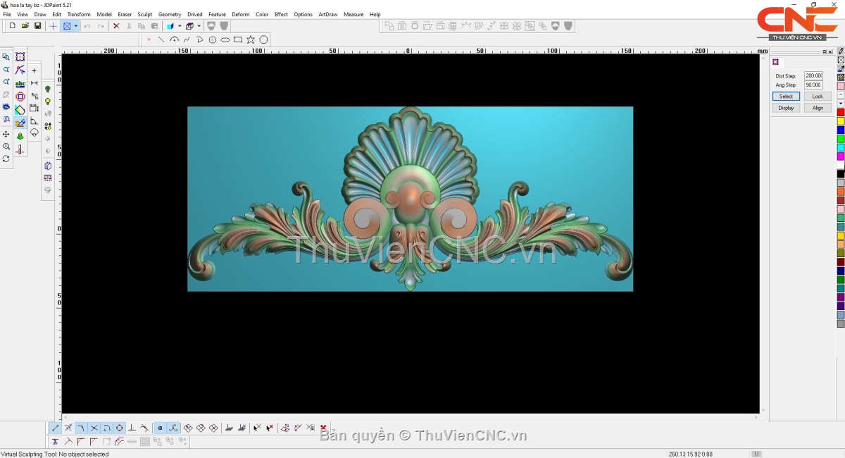The width and height of the screenshot is (845, 458).
Task: Click the Align button
Action: [x=818, y=108]
